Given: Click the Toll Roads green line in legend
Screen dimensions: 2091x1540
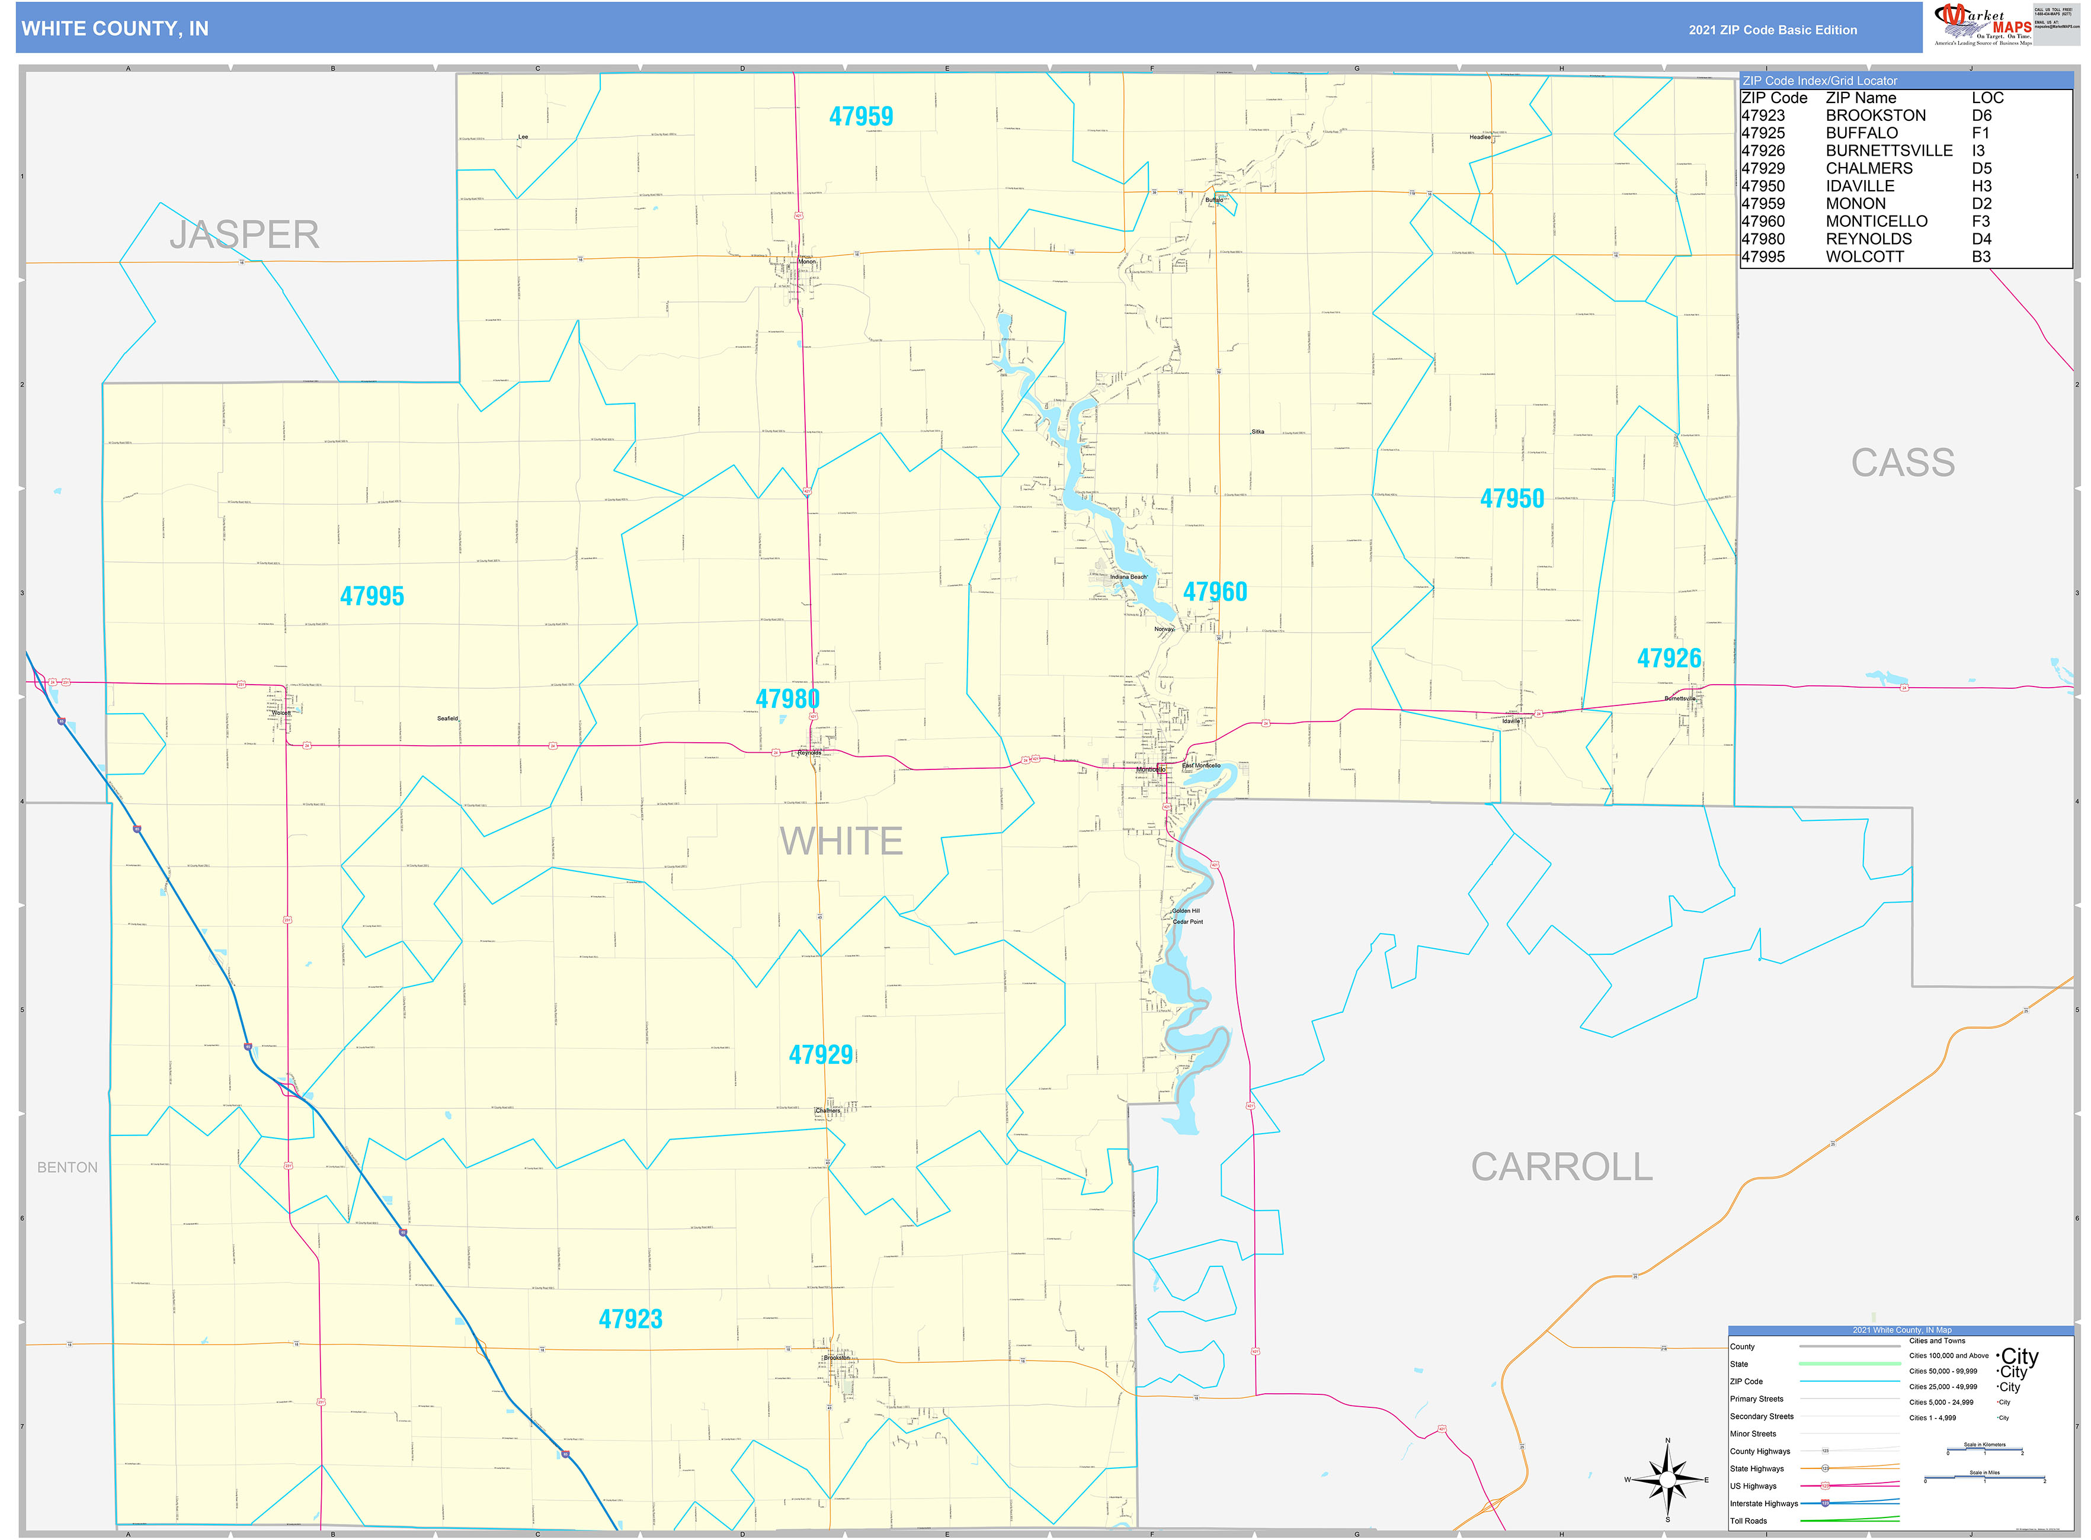Looking at the screenshot, I should coord(1849,1519).
